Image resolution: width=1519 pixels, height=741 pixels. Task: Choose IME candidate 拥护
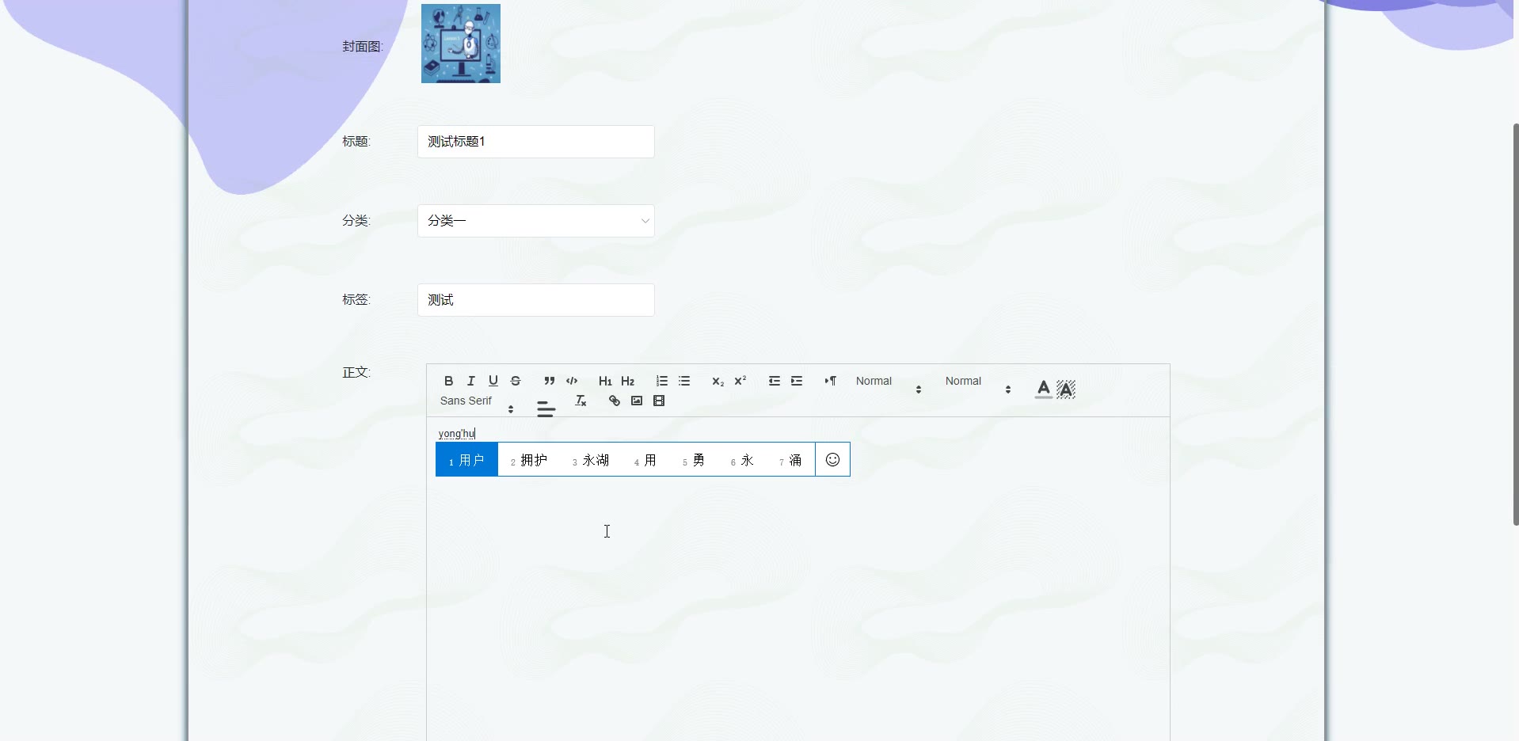(529, 460)
